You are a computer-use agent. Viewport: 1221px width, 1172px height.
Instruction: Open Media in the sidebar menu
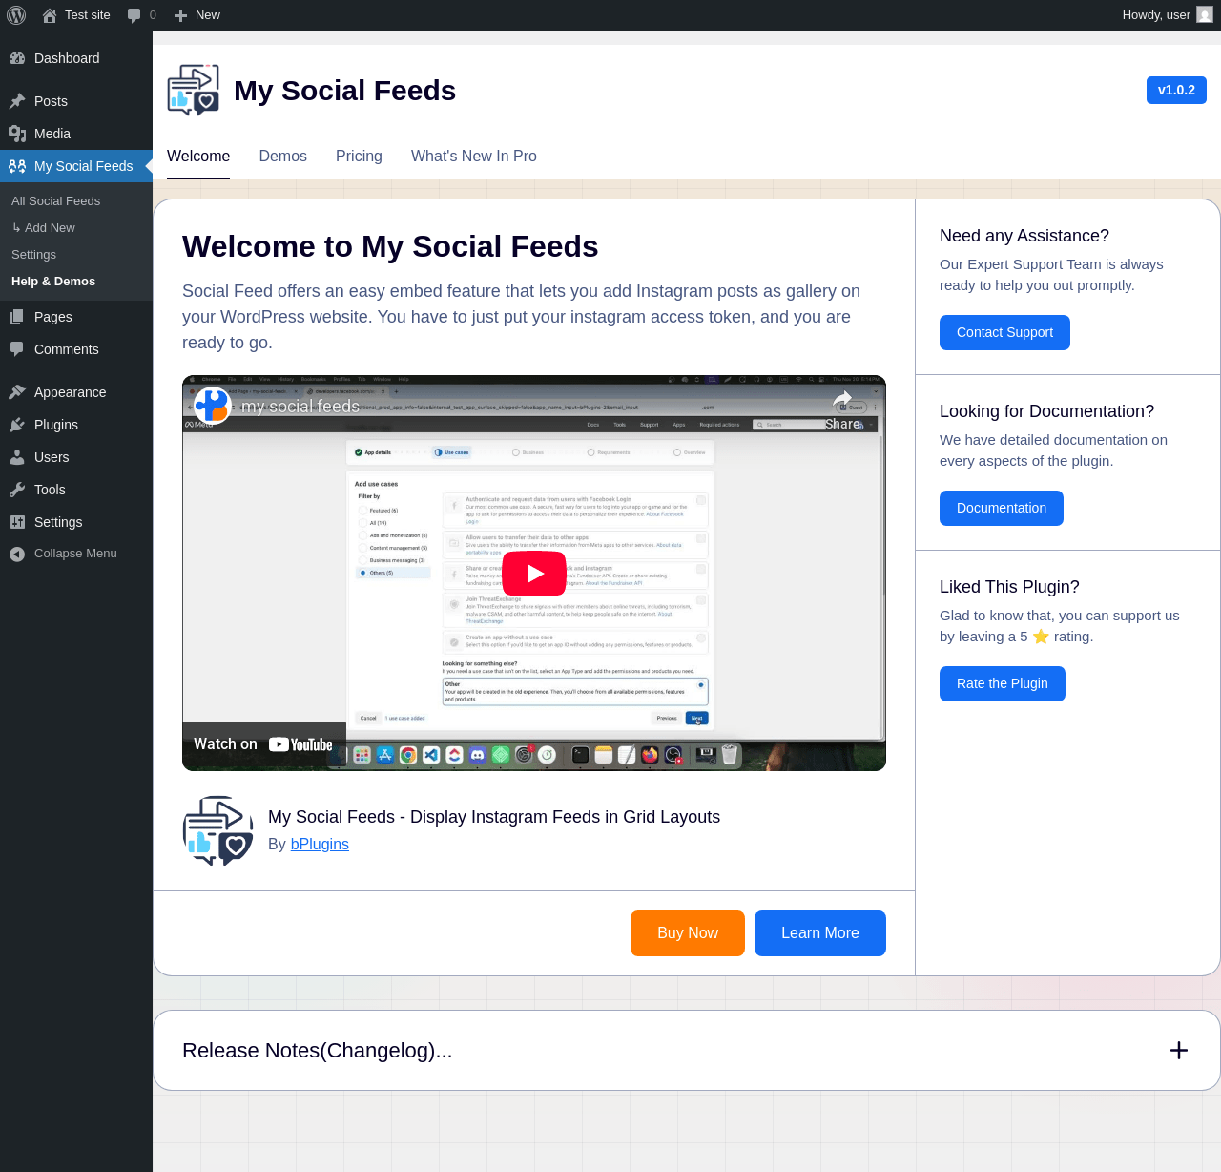pos(52,134)
